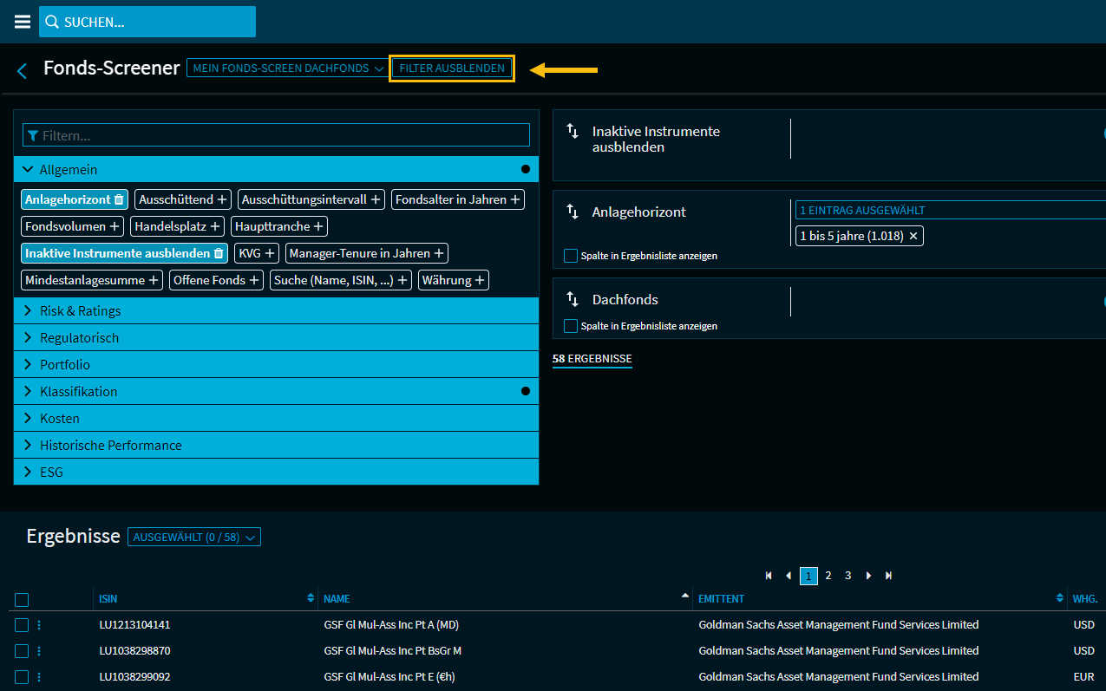Open the hamburger main menu

pos(23,22)
